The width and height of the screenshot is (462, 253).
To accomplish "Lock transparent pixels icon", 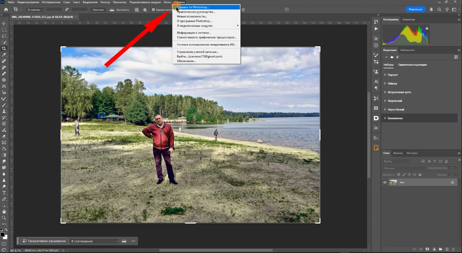I will point(398,174).
